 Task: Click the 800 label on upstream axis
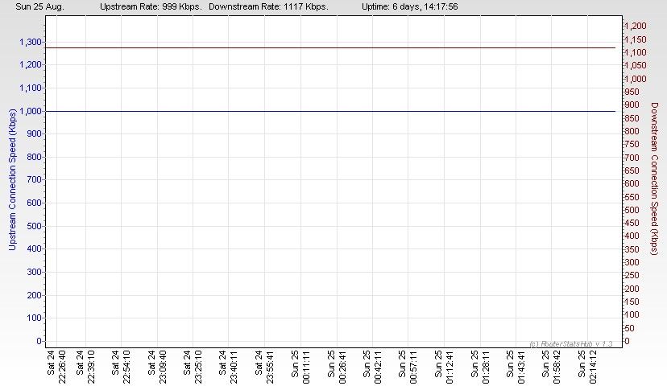click(34, 157)
